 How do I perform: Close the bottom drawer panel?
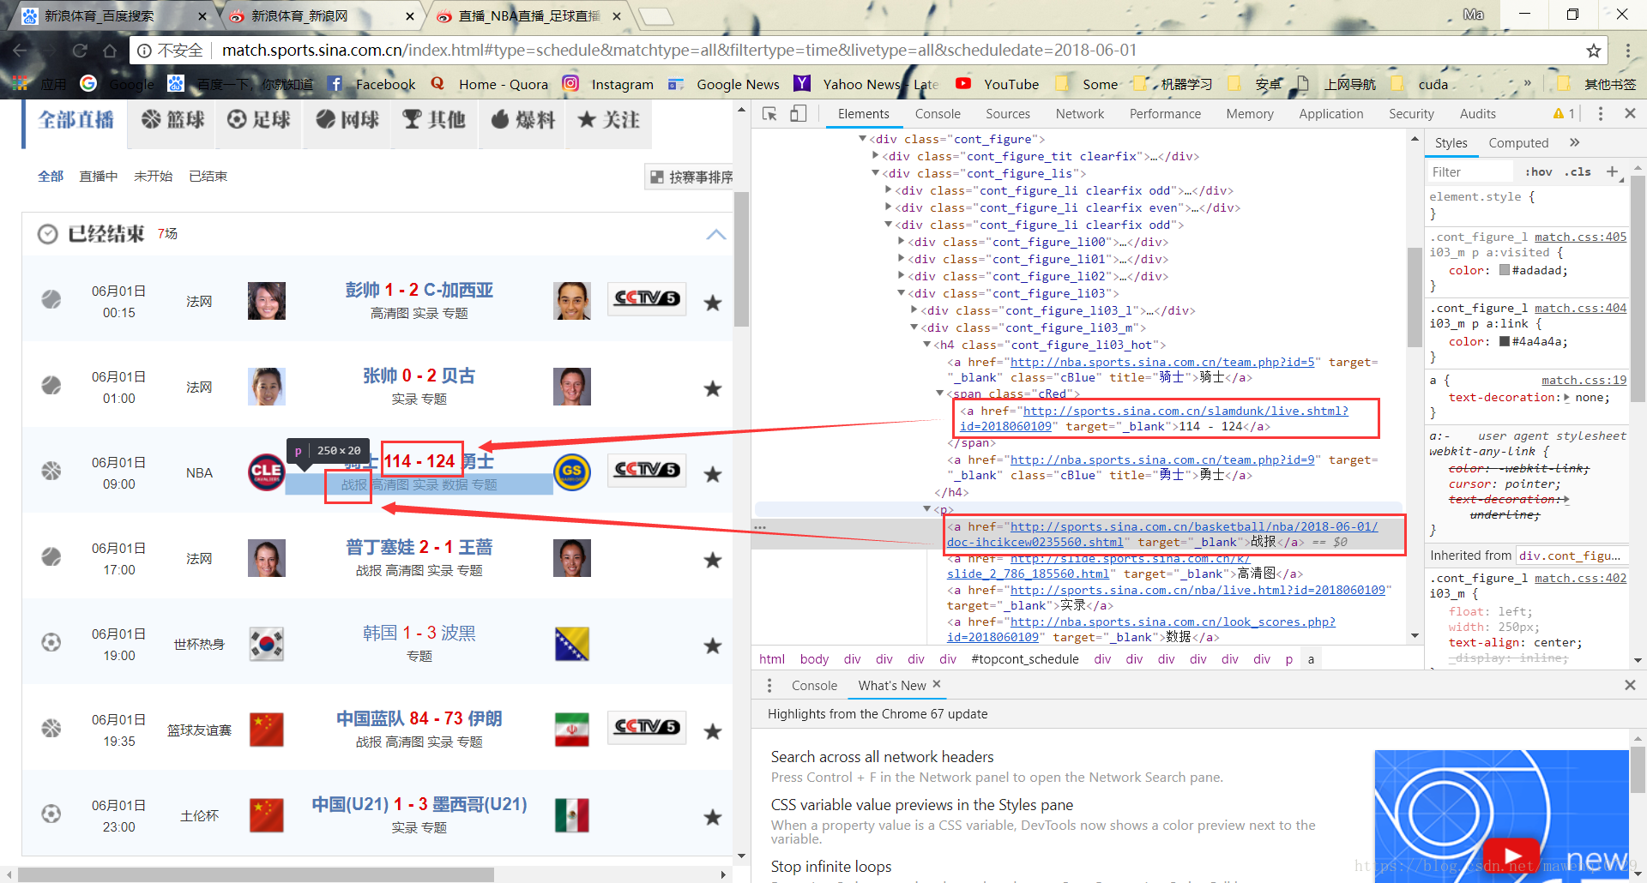pos(1630,685)
